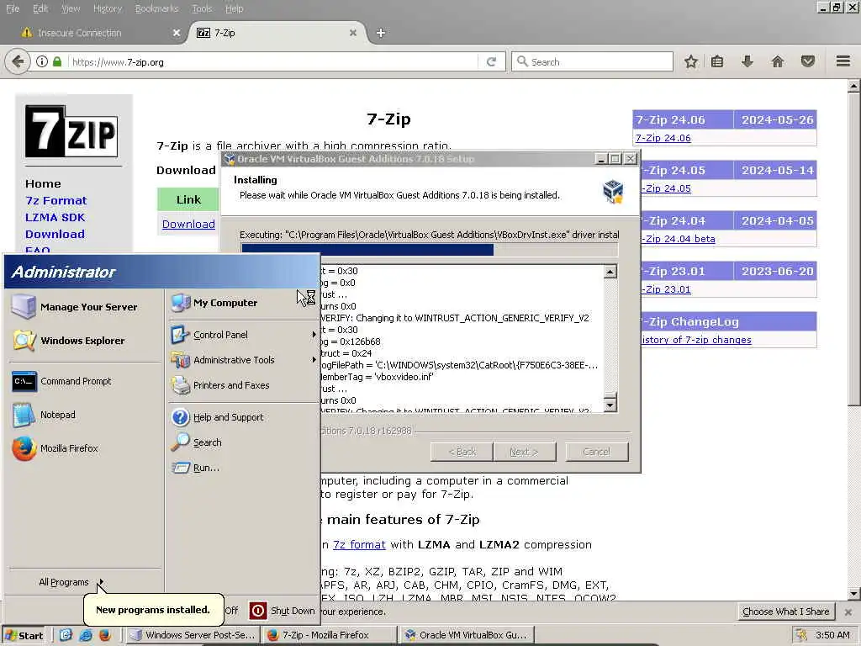Click the 7-Zip logo image

(71, 131)
